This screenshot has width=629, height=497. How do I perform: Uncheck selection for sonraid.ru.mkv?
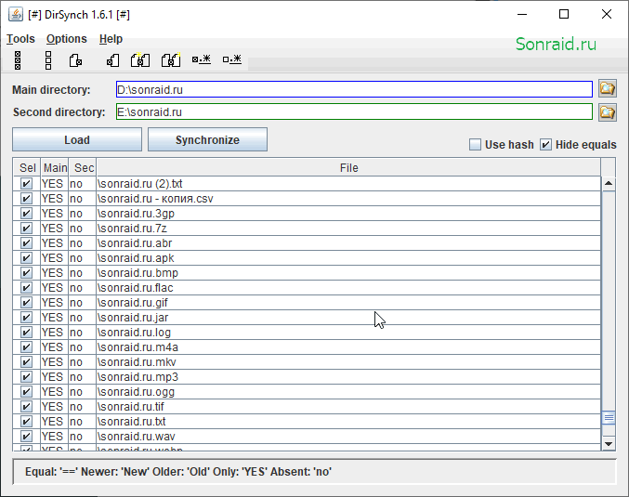coord(26,361)
